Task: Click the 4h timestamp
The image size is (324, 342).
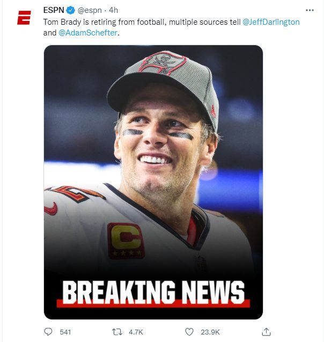Action: point(113,10)
